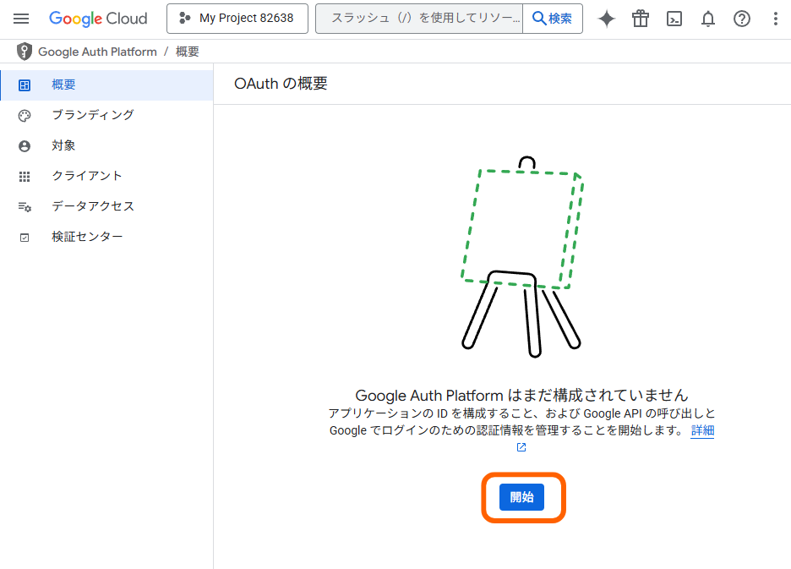Open 対象 in the sidebar
The width and height of the screenshot is (791, 569).
[106, 145]
